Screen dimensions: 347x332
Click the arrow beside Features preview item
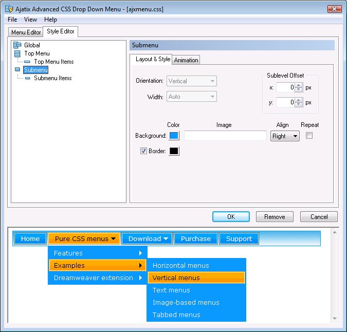pyautogui.click(x=140, y=253)
